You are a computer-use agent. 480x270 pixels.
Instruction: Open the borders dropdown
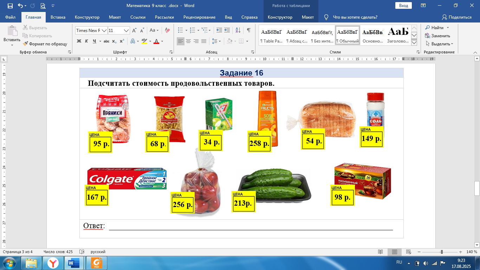click(x=247, y=41)
